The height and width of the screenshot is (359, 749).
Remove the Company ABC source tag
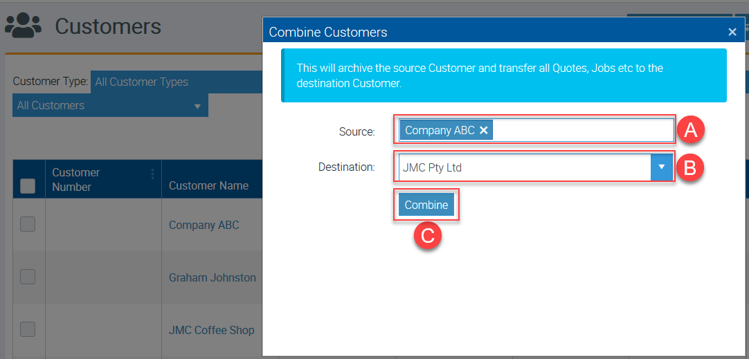pos(484,130)
